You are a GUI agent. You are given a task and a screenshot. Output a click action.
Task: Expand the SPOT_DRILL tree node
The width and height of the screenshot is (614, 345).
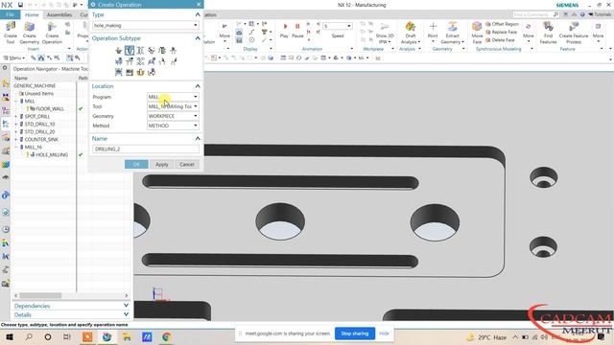(16, 117)
